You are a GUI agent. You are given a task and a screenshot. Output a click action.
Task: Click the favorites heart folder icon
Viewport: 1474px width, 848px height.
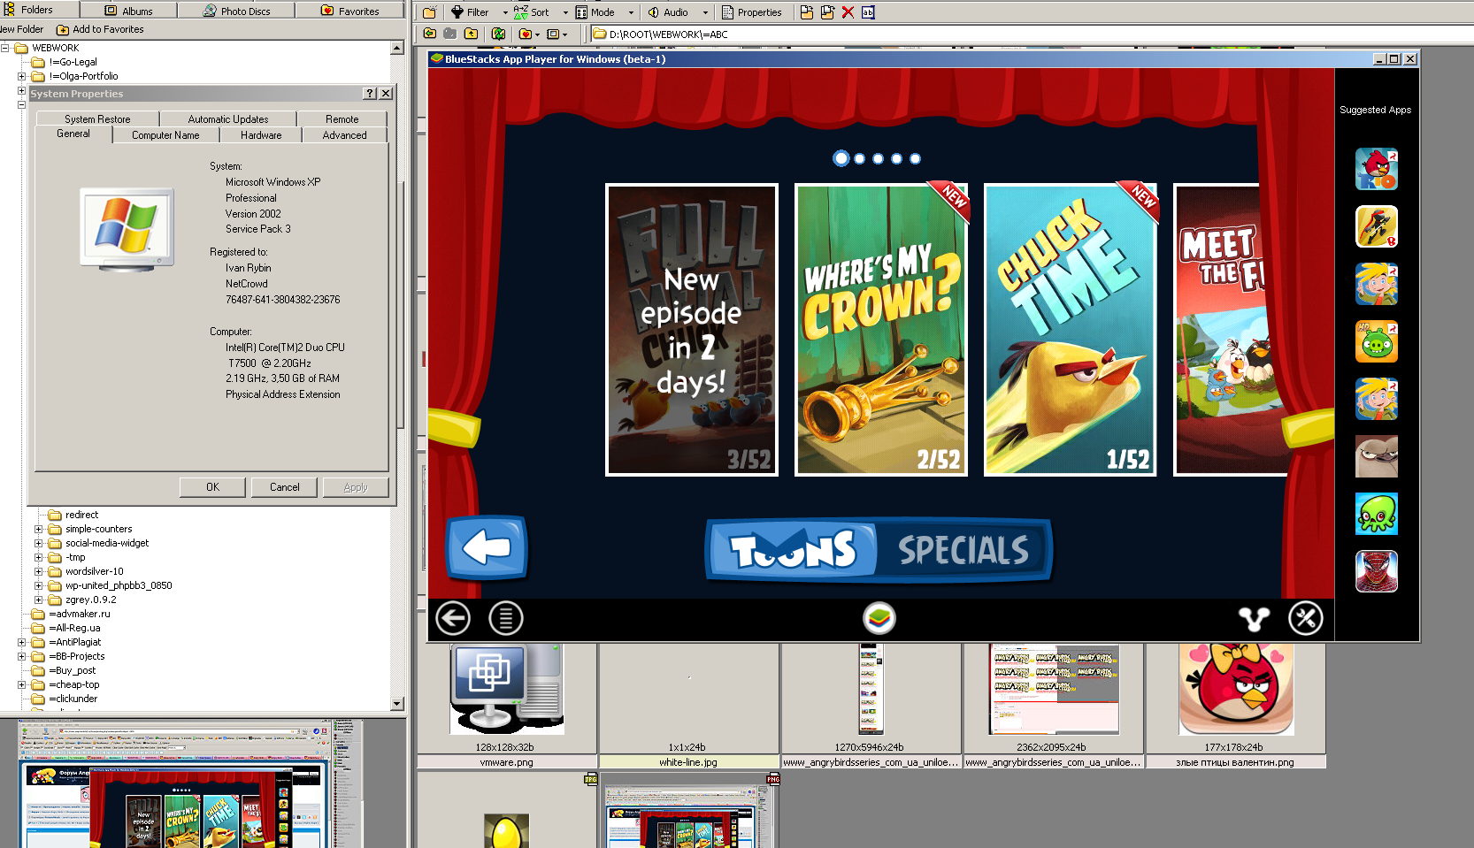(x=526, y=34)
